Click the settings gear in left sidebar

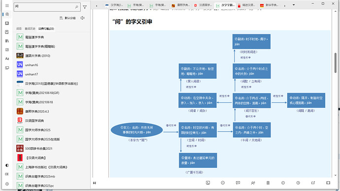pyautogui.click(x=7, y=184)
